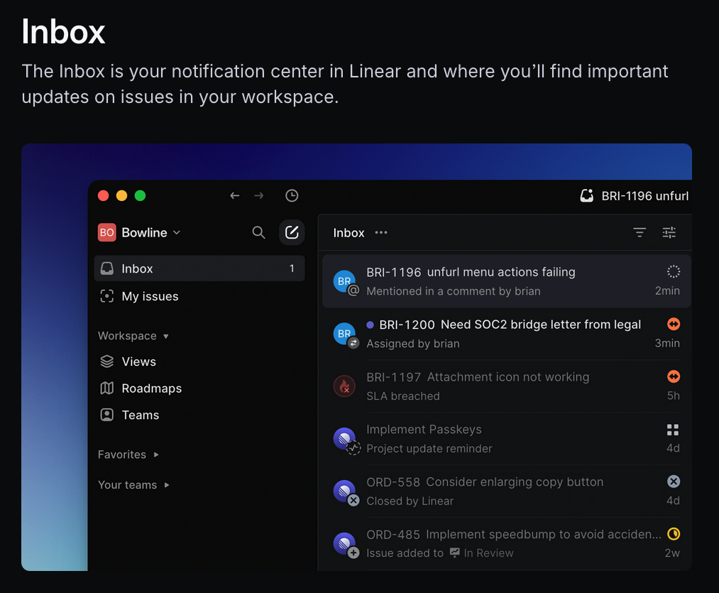Open Implement Passkeys notification
The image size is (719, 593).
(507, 438)
